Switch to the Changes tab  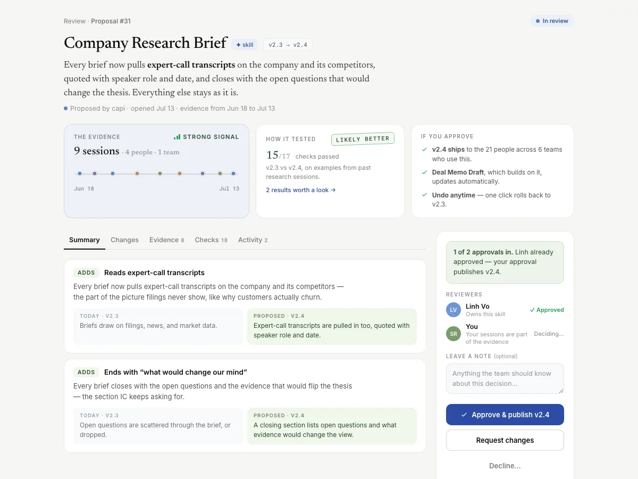[x=124, y=240]
